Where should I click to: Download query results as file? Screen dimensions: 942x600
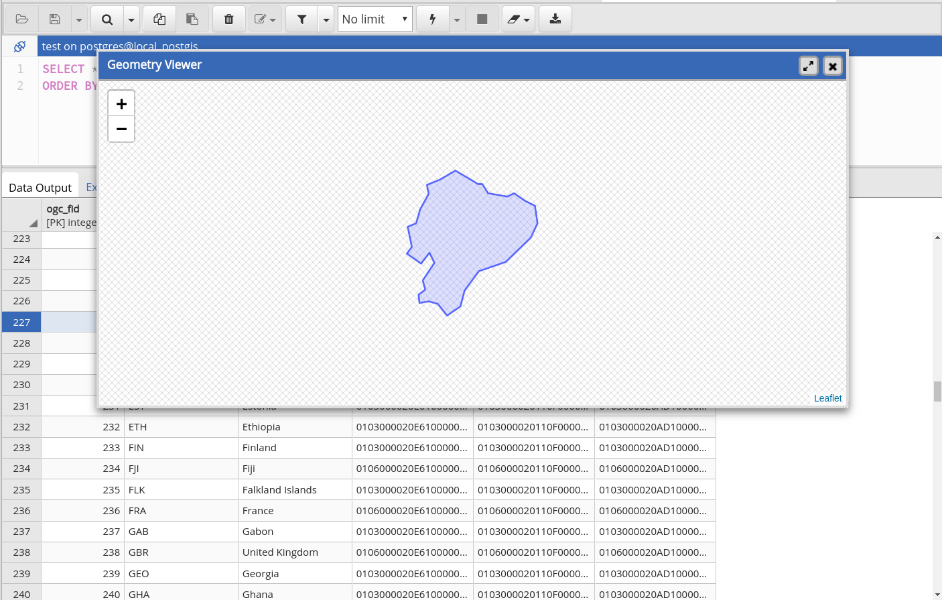pos(555,19)
